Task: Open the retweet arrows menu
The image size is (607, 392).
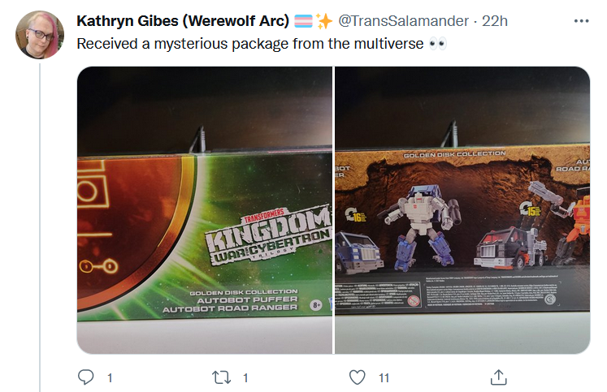Action: click(222, 377)
